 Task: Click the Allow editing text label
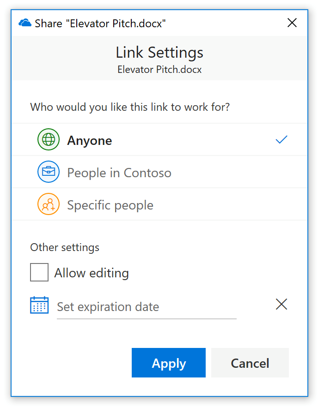click(92, 273)
